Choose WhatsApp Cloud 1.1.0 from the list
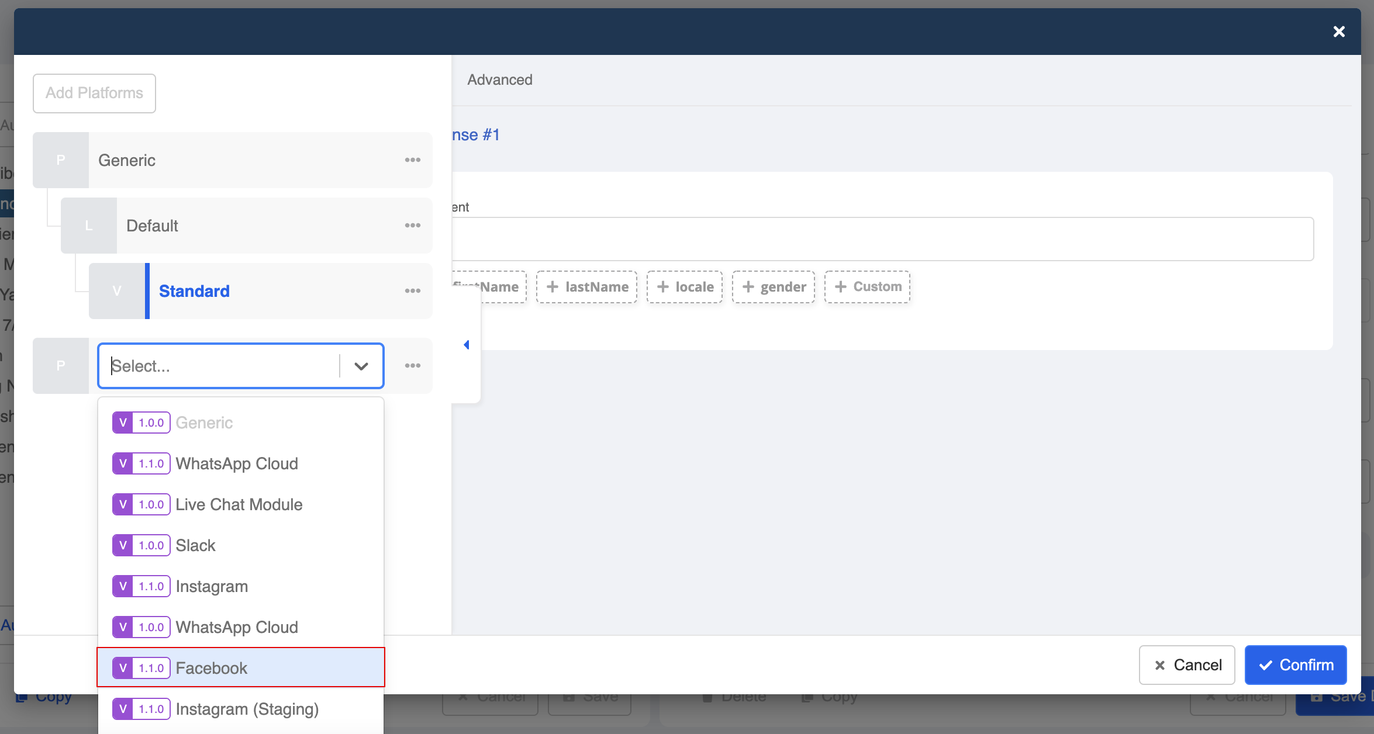This screenshot has height=734, width=1374. pyautogui.click(x=241, y=463)
